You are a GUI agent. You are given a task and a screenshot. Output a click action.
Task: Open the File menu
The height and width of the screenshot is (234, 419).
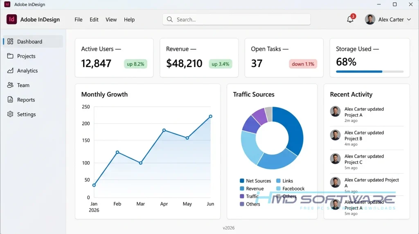(78, 20)
